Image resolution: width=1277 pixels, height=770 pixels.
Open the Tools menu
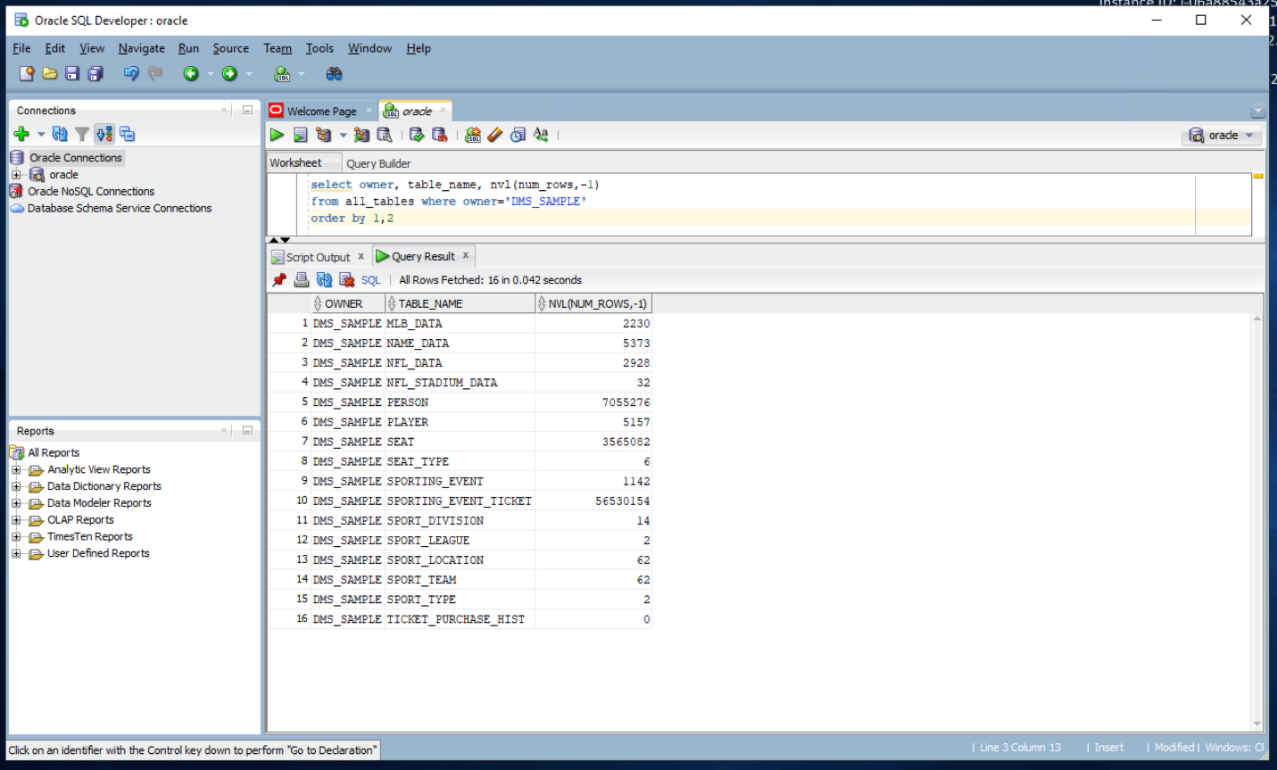319,48
